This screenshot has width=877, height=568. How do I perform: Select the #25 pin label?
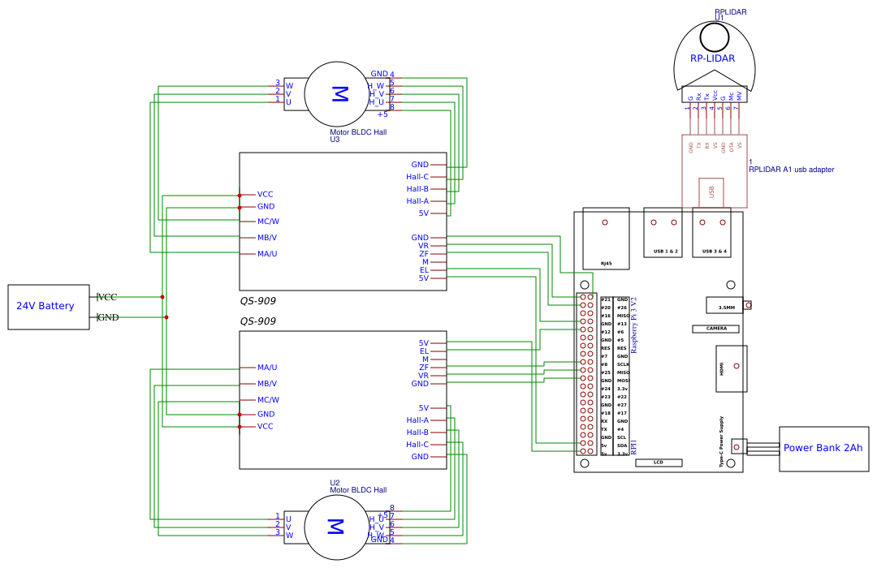[x=606, y=372]
